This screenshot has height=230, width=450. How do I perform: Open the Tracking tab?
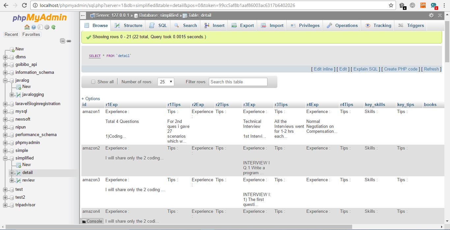[378, 25]
